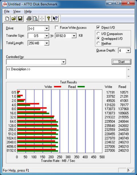
Task: Open the File menu
Action: click(x=7, y=11)
